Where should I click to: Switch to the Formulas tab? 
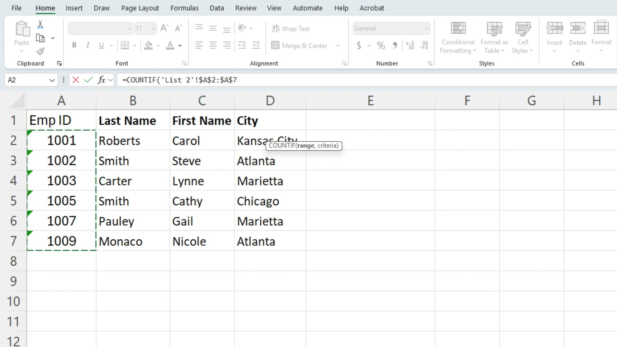(x=184, y=8)
